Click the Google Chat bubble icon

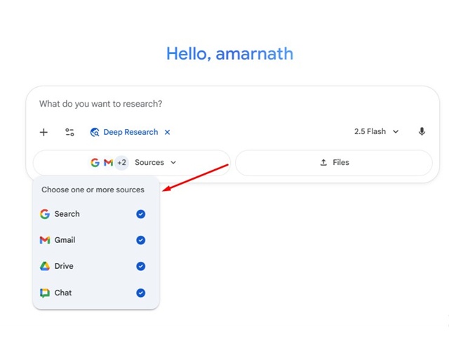(45, 293)
